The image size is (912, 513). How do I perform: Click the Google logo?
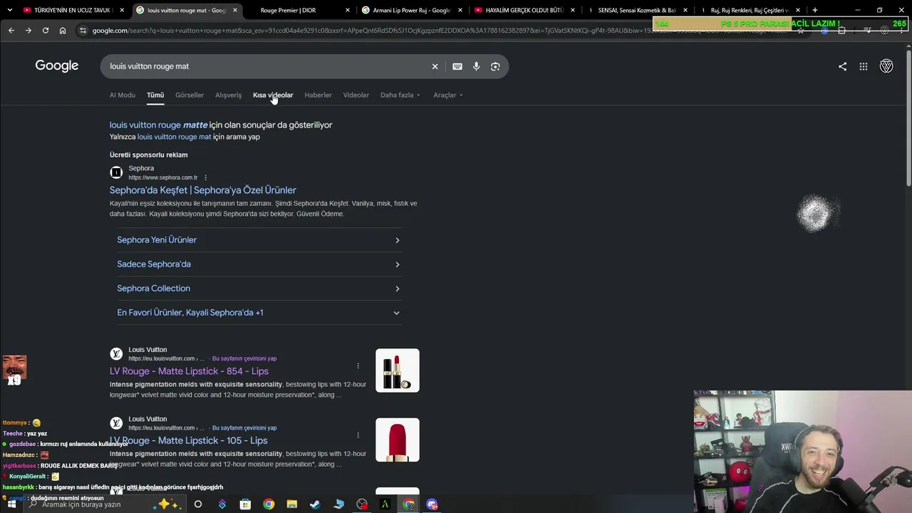[57, 66]
